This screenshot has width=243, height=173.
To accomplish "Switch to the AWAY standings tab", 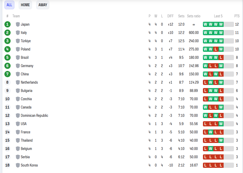I will click(x=43, y=5).
